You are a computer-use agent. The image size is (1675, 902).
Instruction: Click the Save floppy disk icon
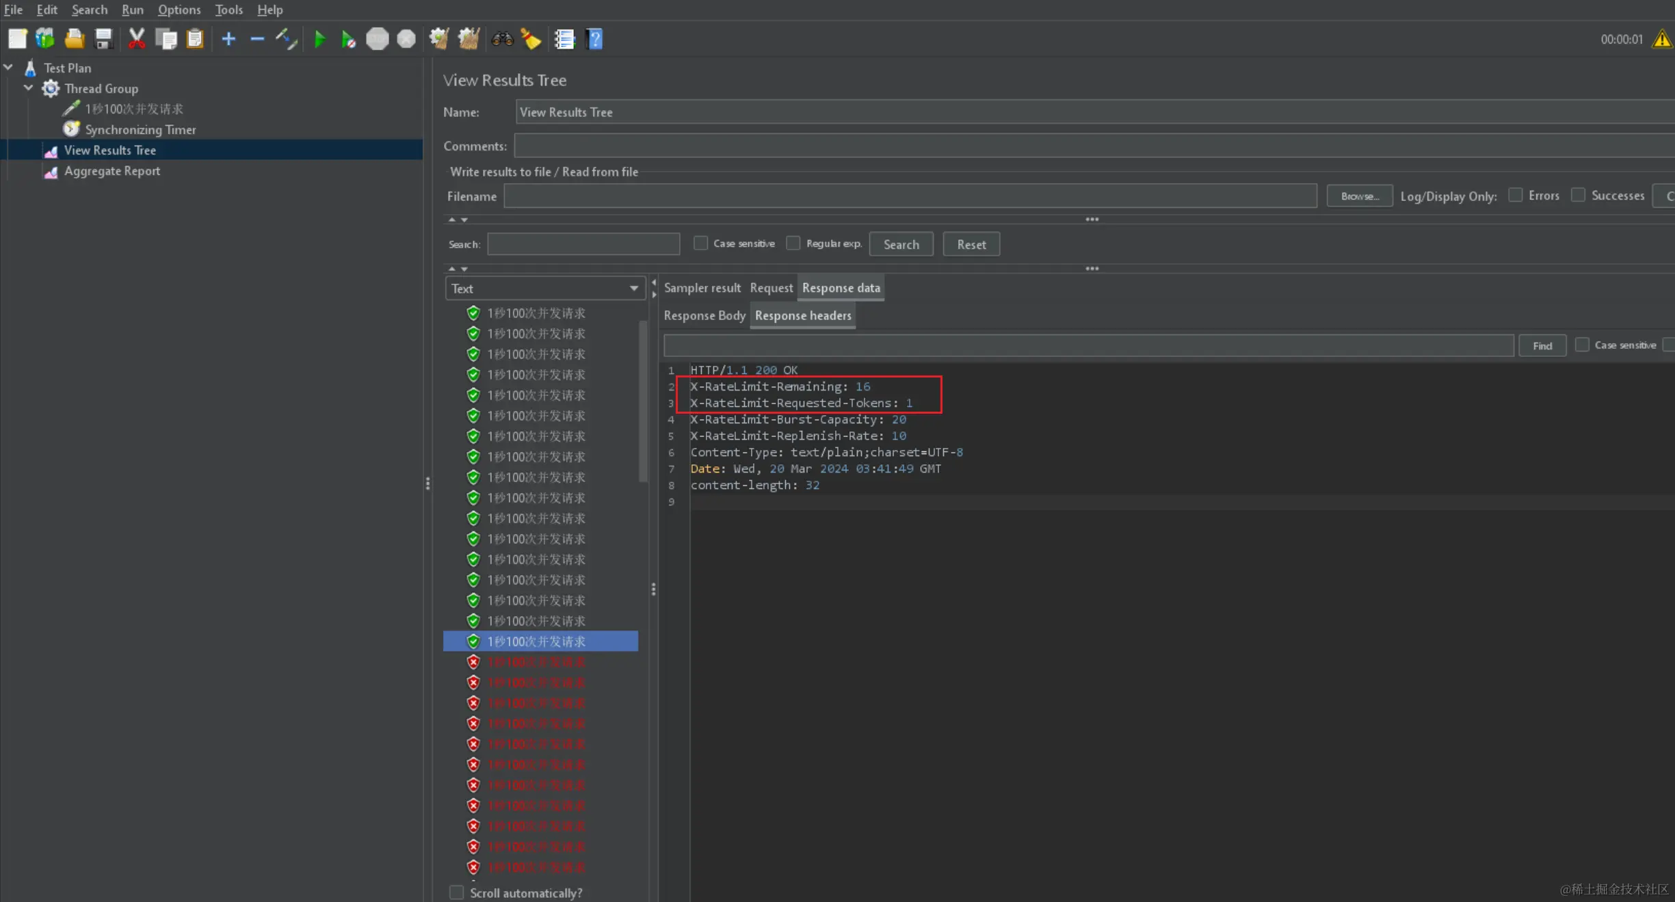tap(103, 39)
